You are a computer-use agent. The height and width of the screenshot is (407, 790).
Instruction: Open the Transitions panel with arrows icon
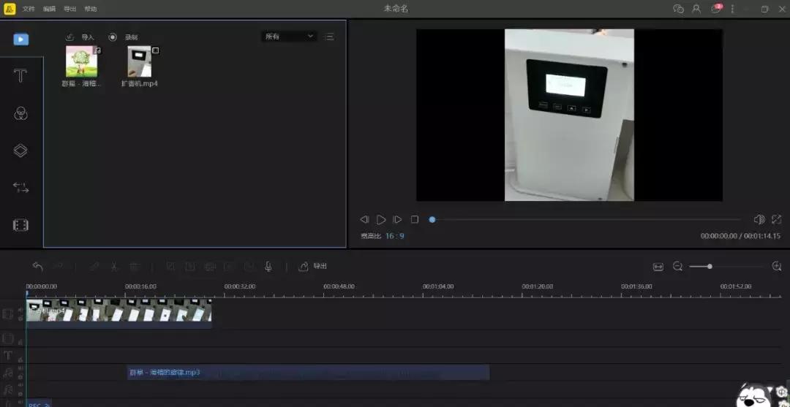tap(20, 188)
